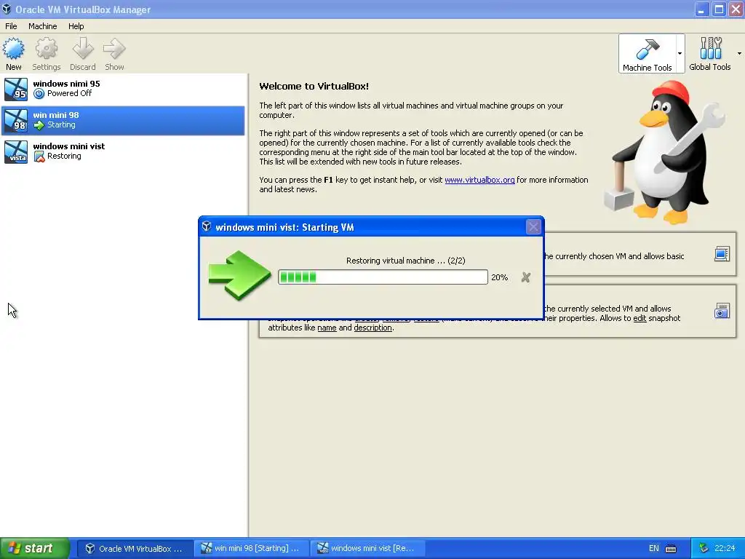Click the Windows 98 OS icon
The width and height of the screenshot is (745, 559).
16,120
